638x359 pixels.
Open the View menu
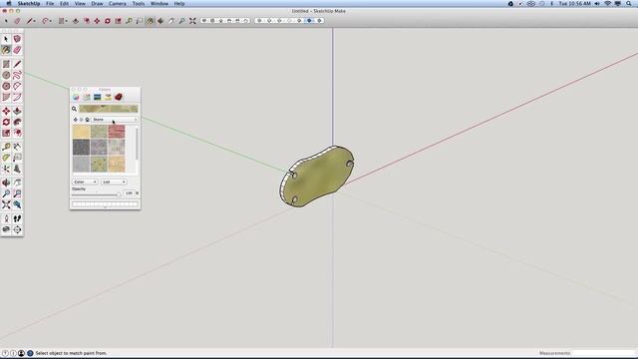pyautogui.click(x=80, y=4)
